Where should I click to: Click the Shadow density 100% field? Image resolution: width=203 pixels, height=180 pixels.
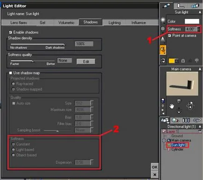84,44
